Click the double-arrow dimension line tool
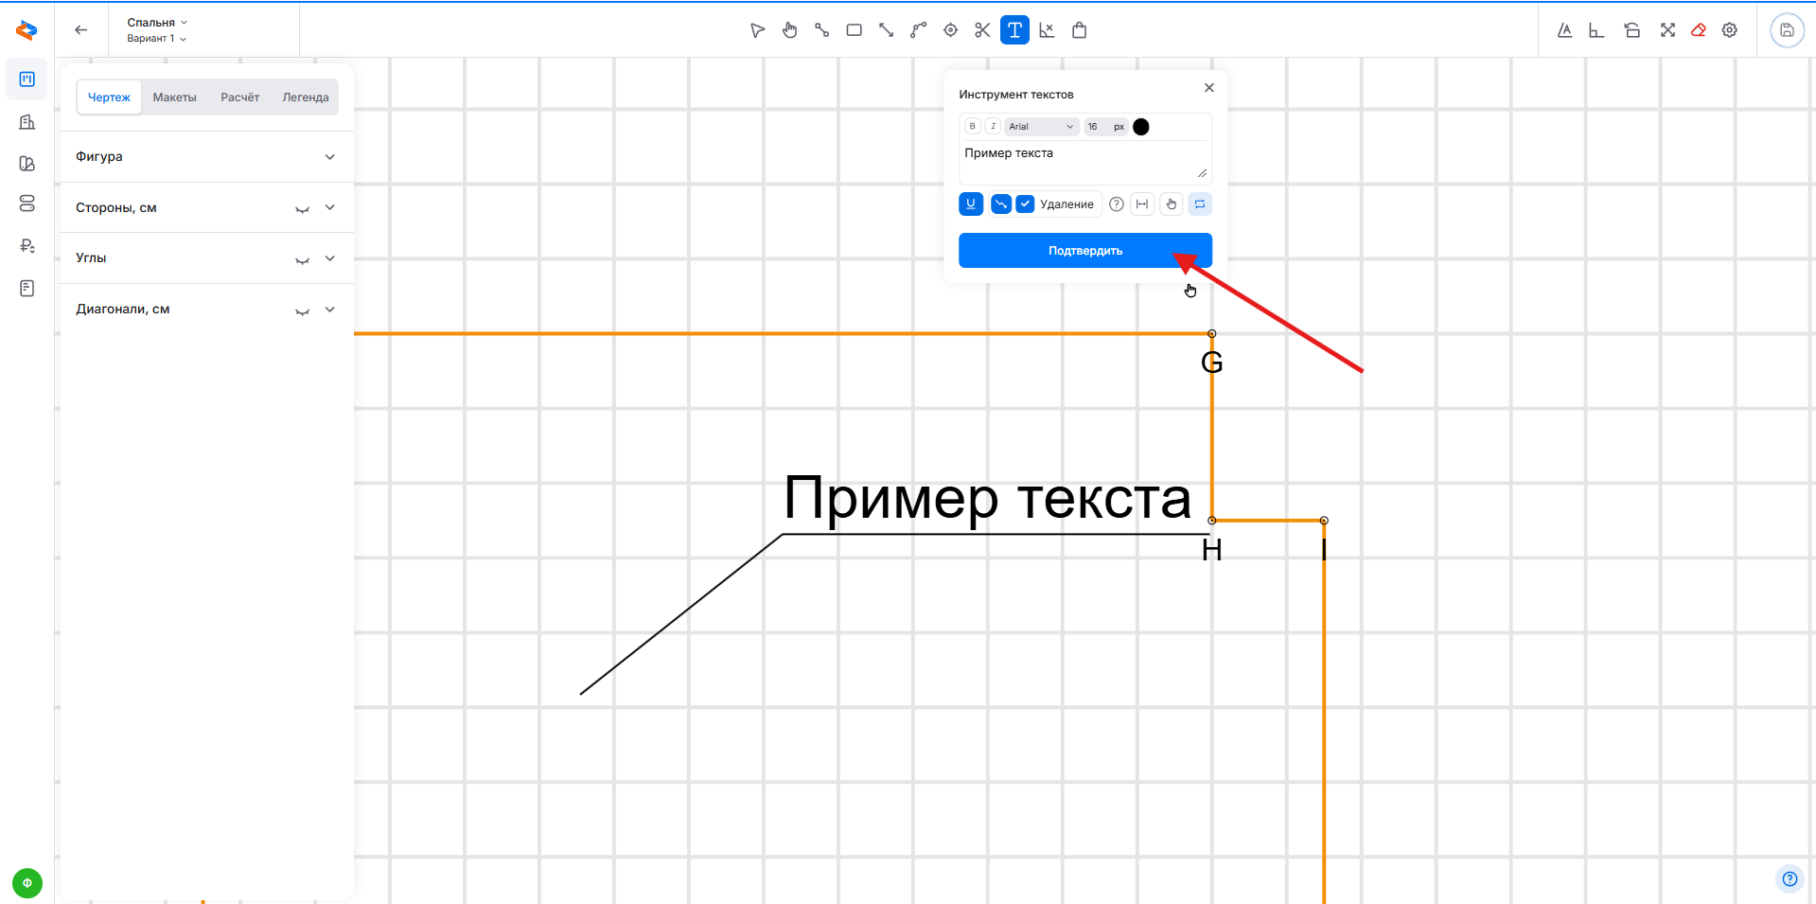This screenshot has height=904, width=1816. tap(886, 30)
